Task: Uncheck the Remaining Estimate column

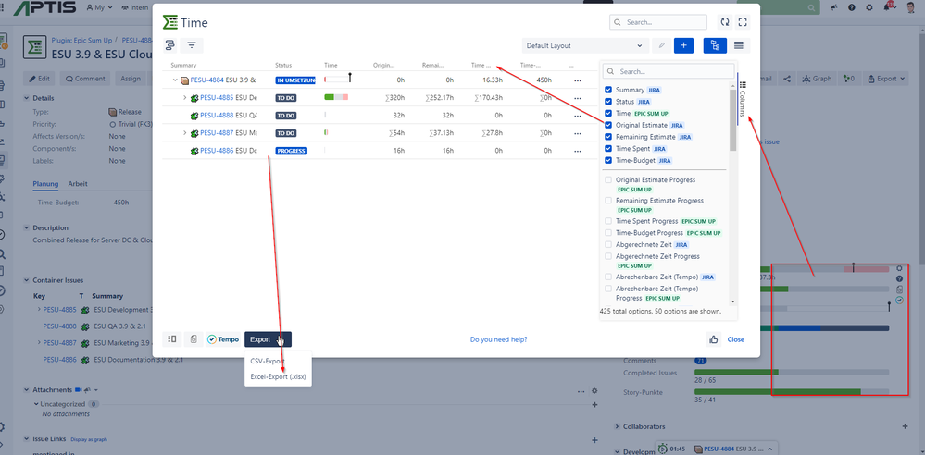Action: (x=608, y=137)
